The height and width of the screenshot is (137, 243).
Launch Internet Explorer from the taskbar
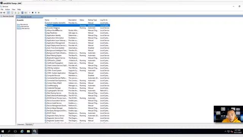pyautogui.click(x=22, y=131)
